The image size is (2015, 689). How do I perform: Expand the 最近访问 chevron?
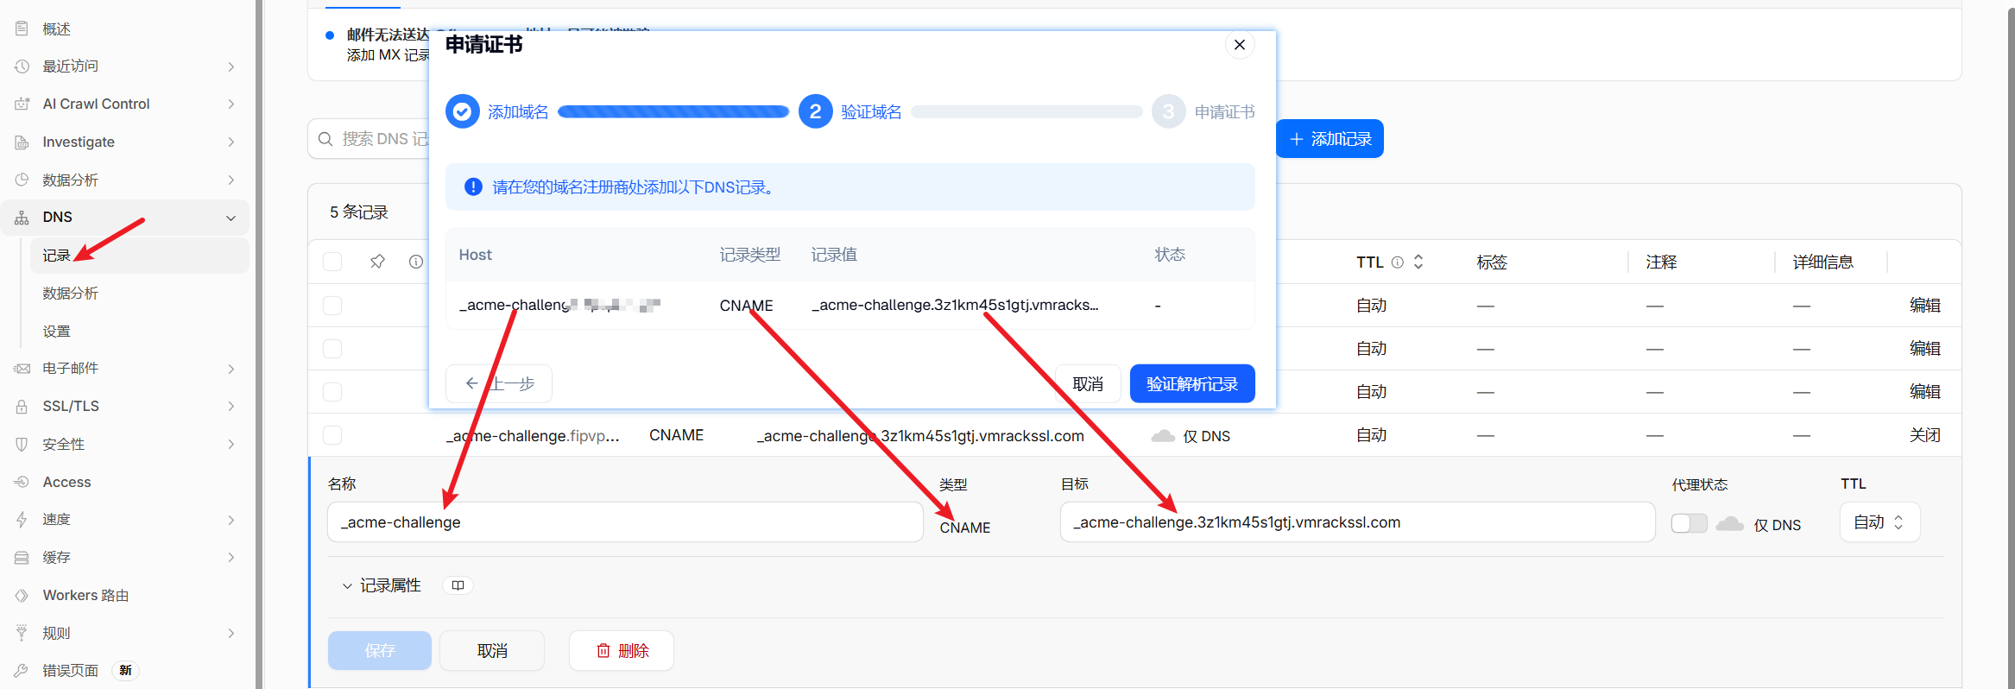231,66
